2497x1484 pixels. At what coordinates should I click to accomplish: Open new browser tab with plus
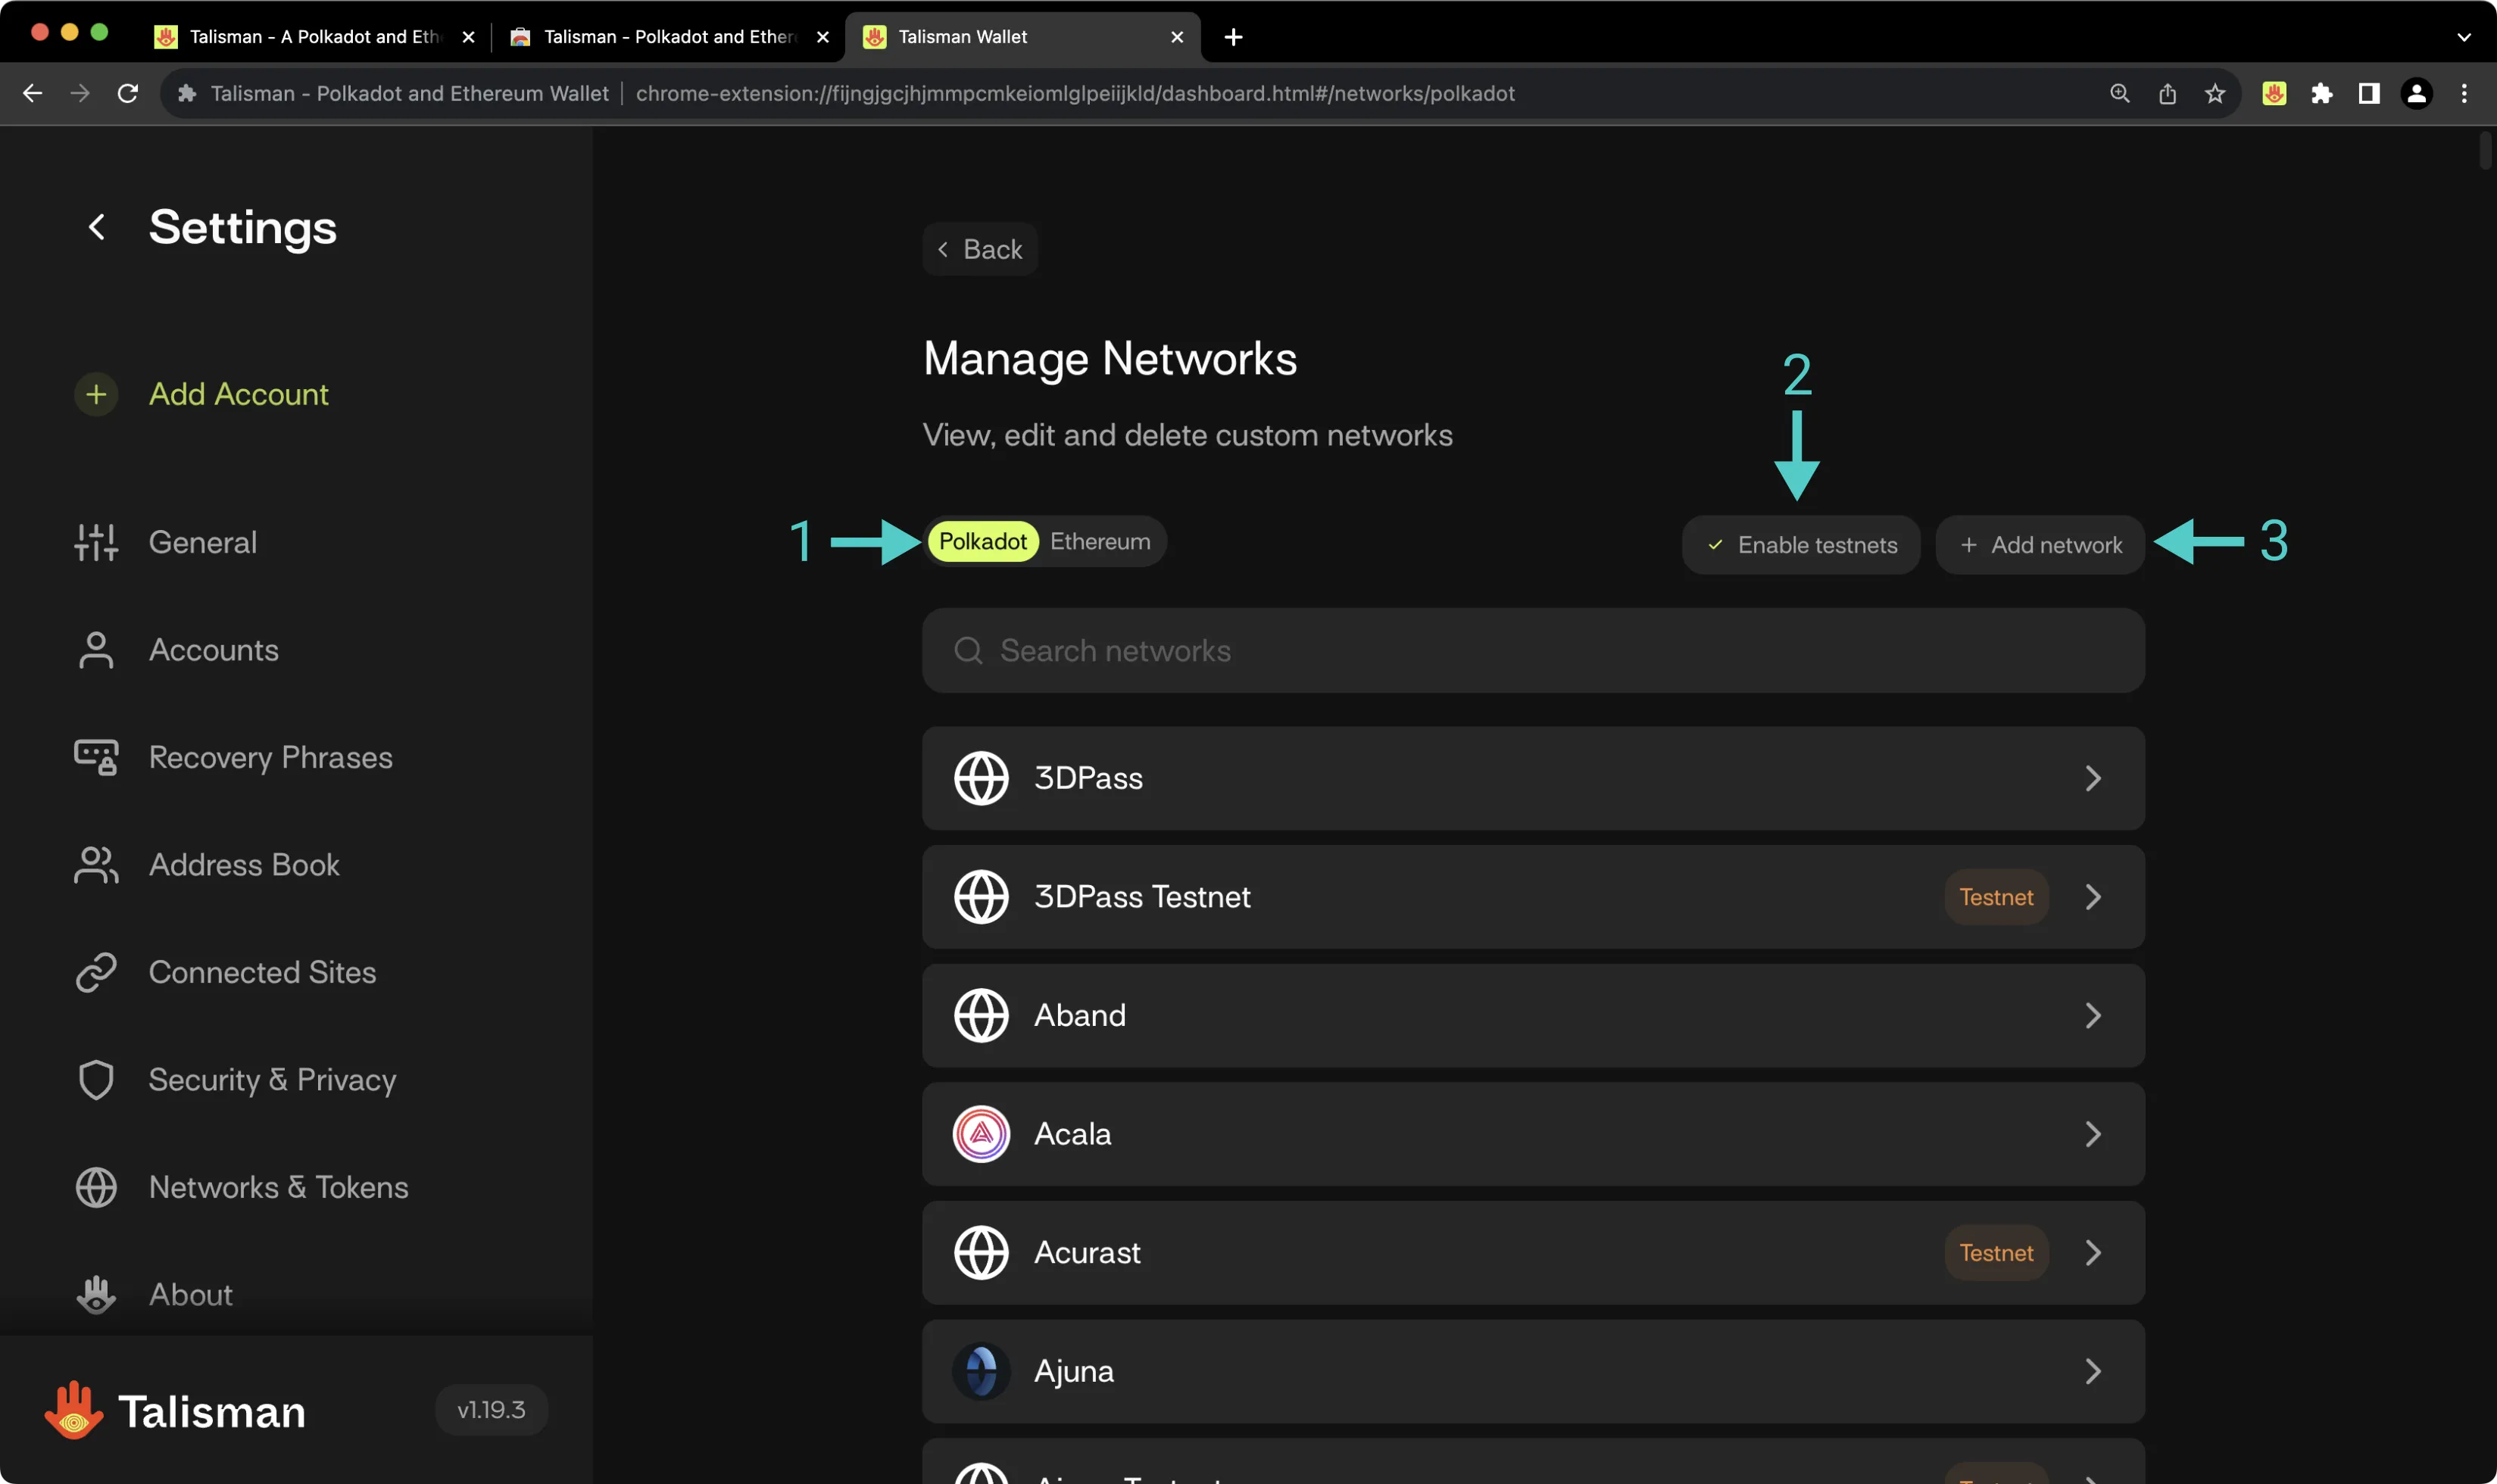tap(1233, 37)
